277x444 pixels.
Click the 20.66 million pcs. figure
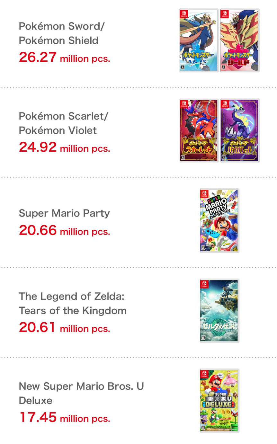tap(64, 230)
